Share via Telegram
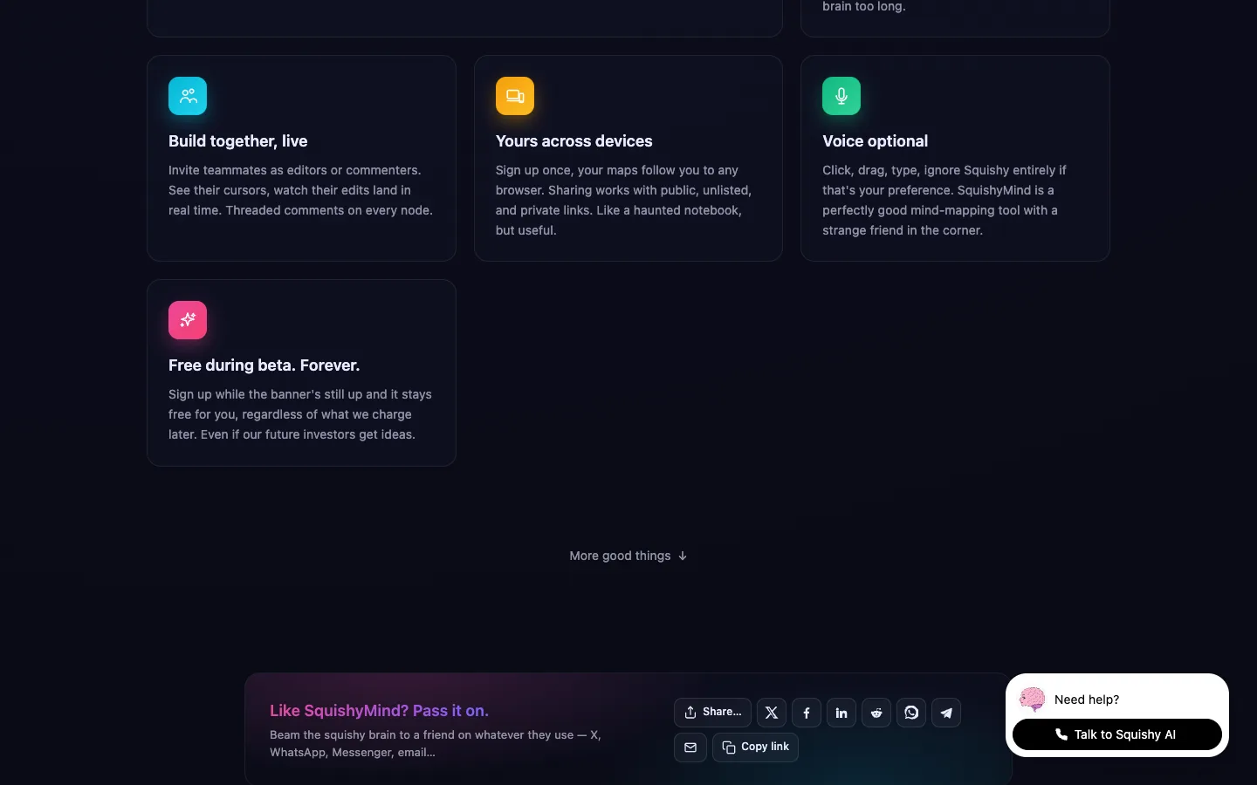The width and height of the screenshot is (1257, 785). [946, 713]
